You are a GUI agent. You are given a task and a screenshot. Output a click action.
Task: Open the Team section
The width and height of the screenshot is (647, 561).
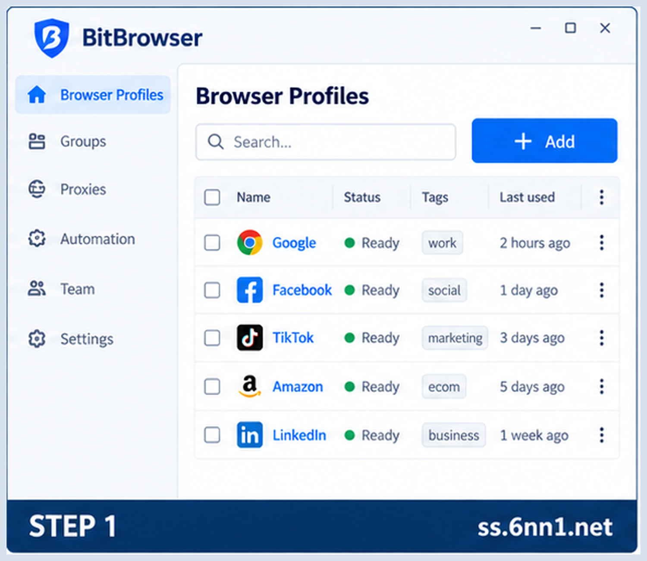(78, 289)
